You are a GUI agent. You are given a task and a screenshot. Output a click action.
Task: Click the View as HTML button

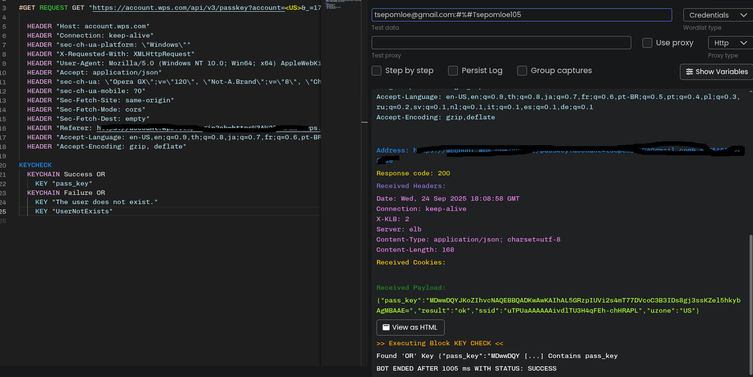pyautogui.click(x=411, y=327)
